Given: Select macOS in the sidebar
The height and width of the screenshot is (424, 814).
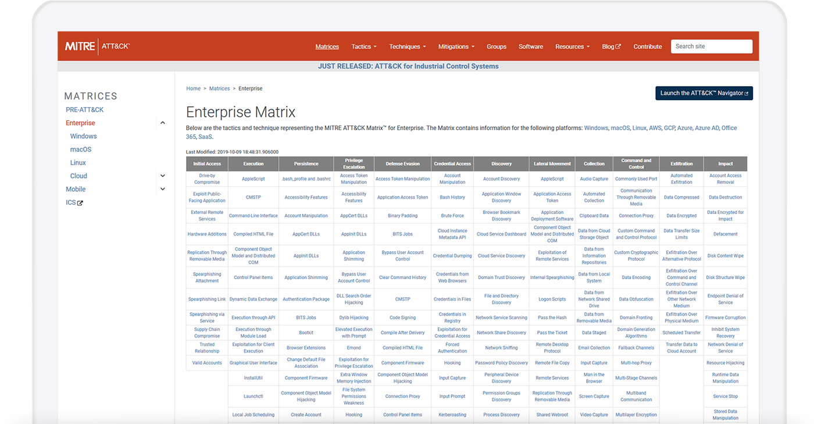Looking at the screenshot, I should (x=81, y=149).
